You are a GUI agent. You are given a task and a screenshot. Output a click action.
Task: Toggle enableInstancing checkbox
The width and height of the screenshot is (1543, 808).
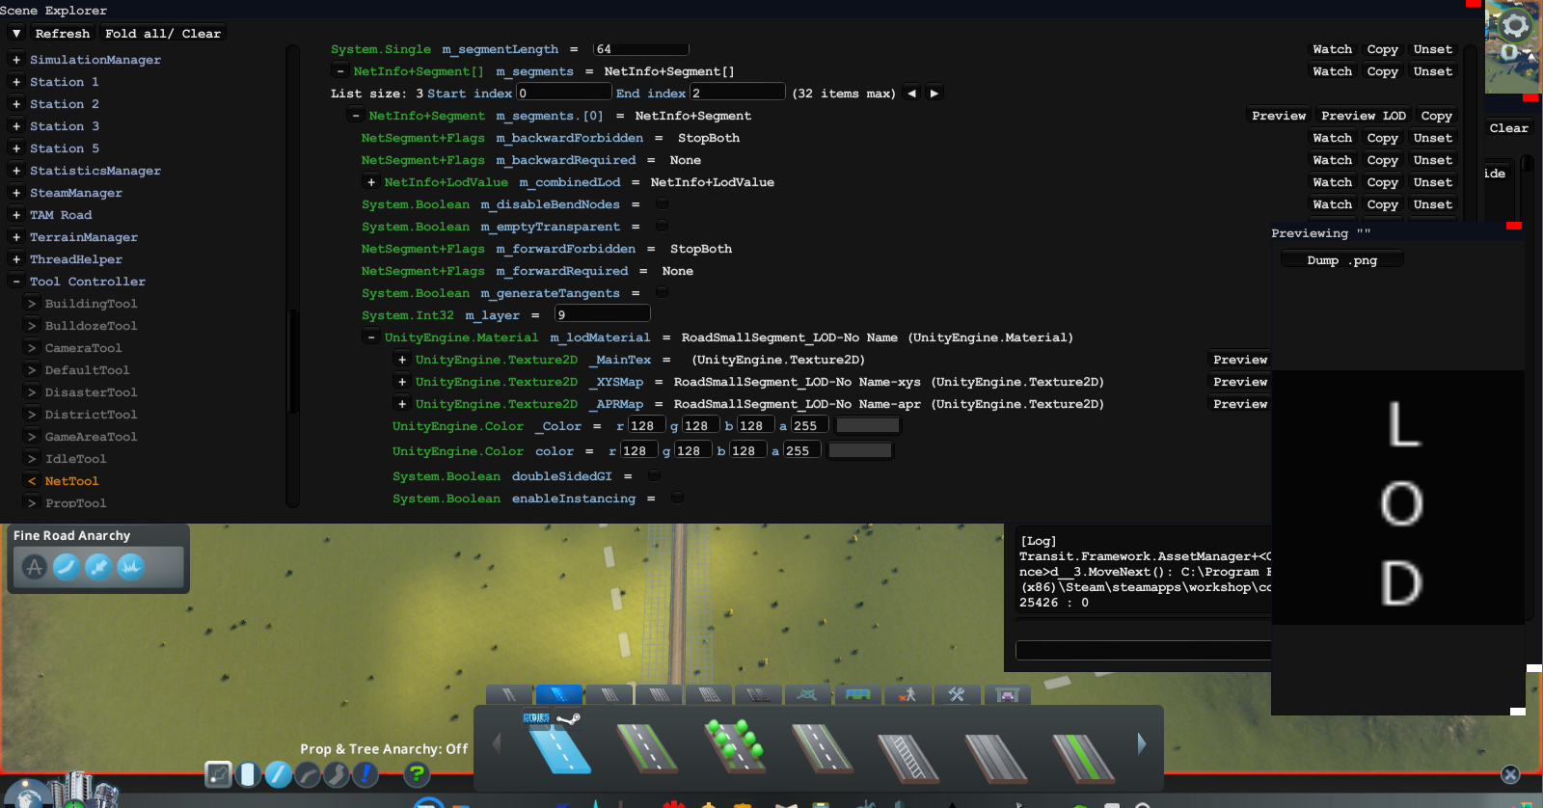678,498
